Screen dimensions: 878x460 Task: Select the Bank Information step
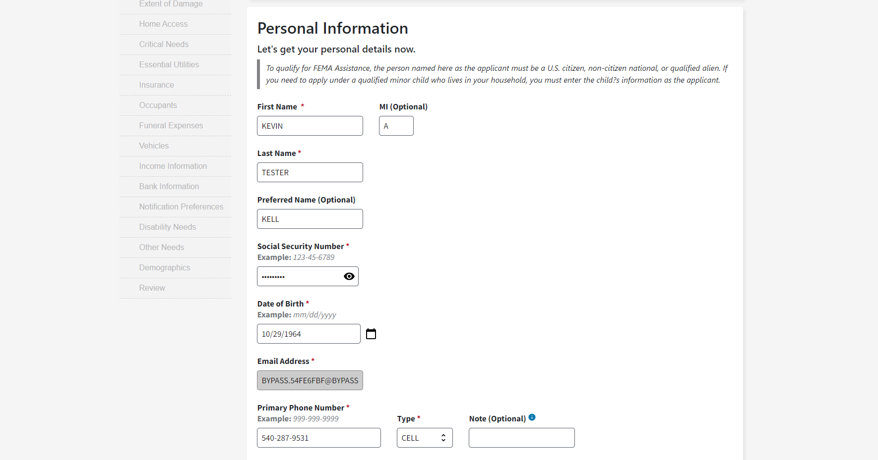point(169,187)
